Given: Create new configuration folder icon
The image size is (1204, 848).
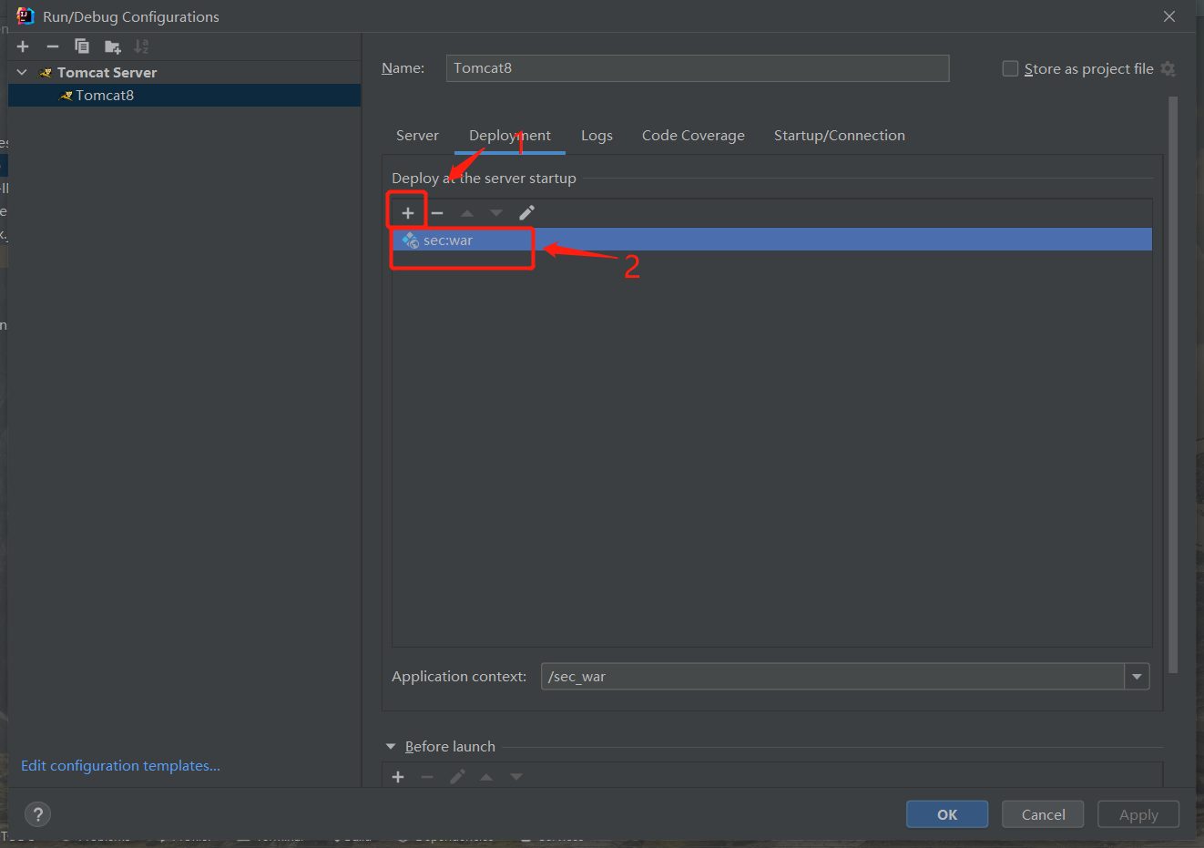Looking at the screenshot, I should tap(112, 46).
